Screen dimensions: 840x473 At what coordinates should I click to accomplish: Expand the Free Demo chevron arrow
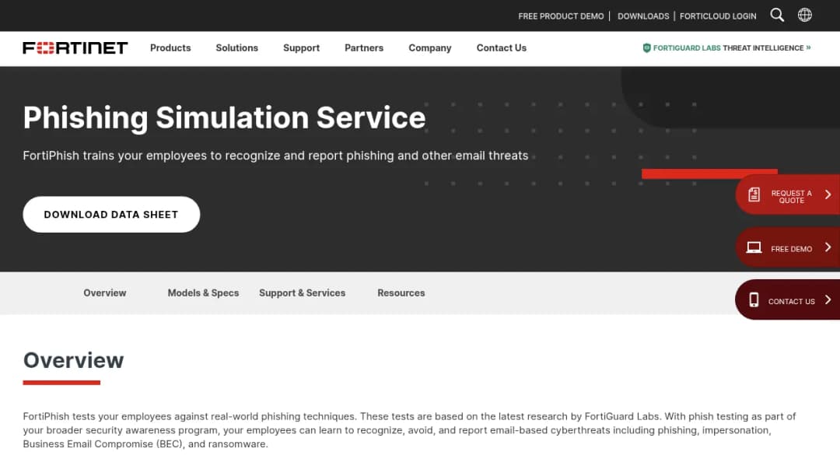pyautogui.click(x=828, y=247)
